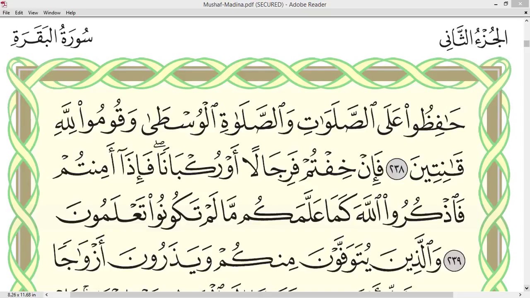The height and width of the screenshot is (298, 530).
Task: Open the Help menu
Action: click(x=71, y=13)
